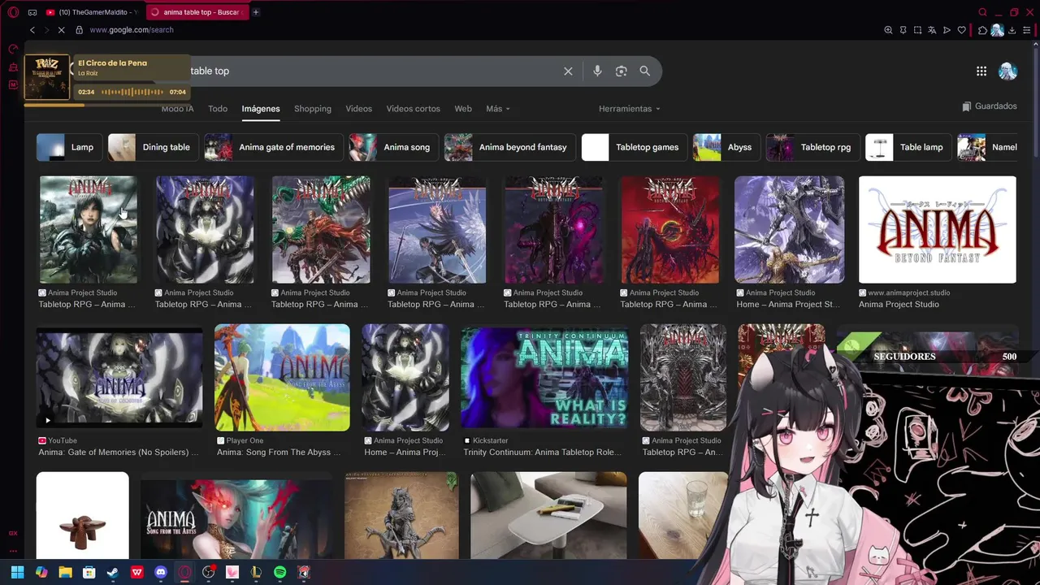Filter by the Anima song chip
The height and width of the screenshot is (585, 1040).
pos(393,147)
